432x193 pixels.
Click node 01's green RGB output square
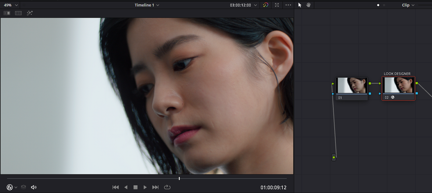[x=370, y=83]
